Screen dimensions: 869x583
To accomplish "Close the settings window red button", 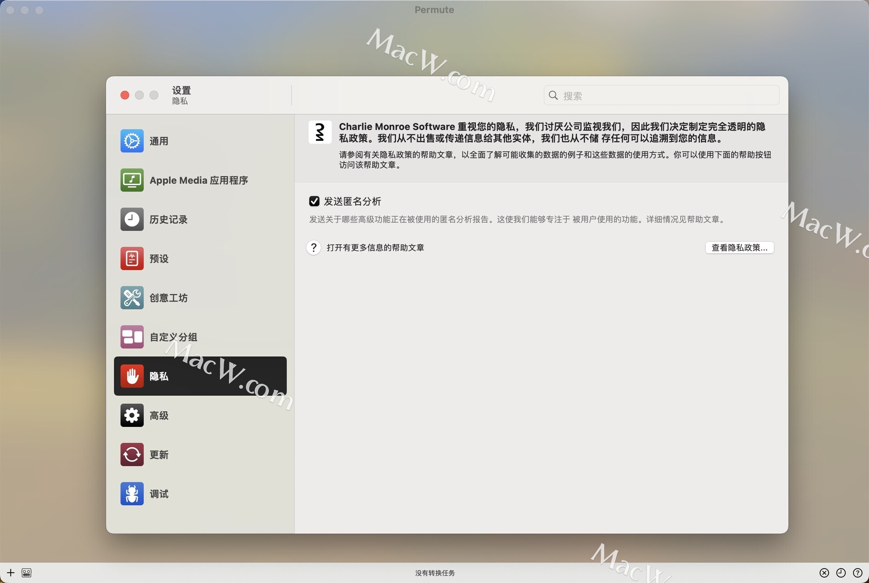I will coord(125,95).
